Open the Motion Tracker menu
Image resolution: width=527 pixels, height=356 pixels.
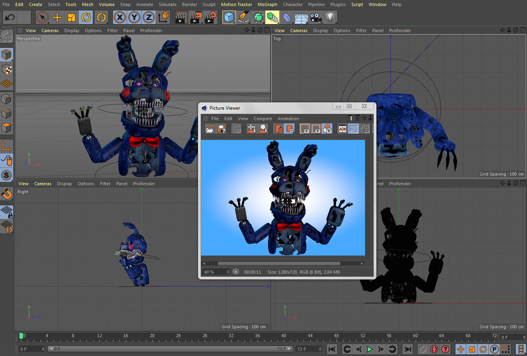point(236,5)
